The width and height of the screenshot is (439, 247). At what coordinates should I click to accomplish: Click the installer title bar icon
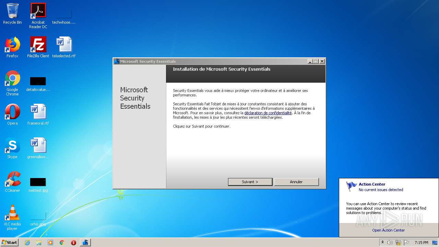tap(117, 61)
